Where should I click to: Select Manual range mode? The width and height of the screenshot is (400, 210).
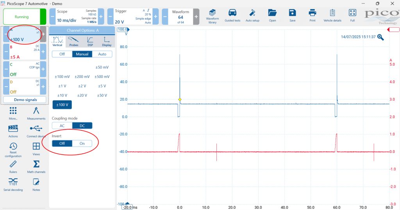point(82,54)
